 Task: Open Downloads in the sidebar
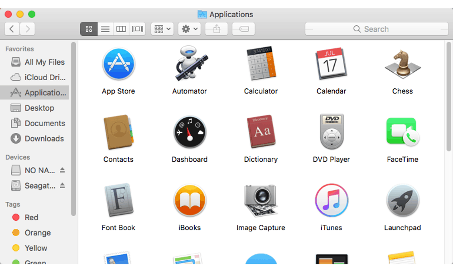tap(35, 139)
